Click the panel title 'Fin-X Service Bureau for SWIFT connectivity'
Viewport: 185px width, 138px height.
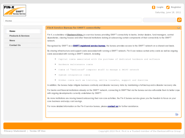click(74, 28)
